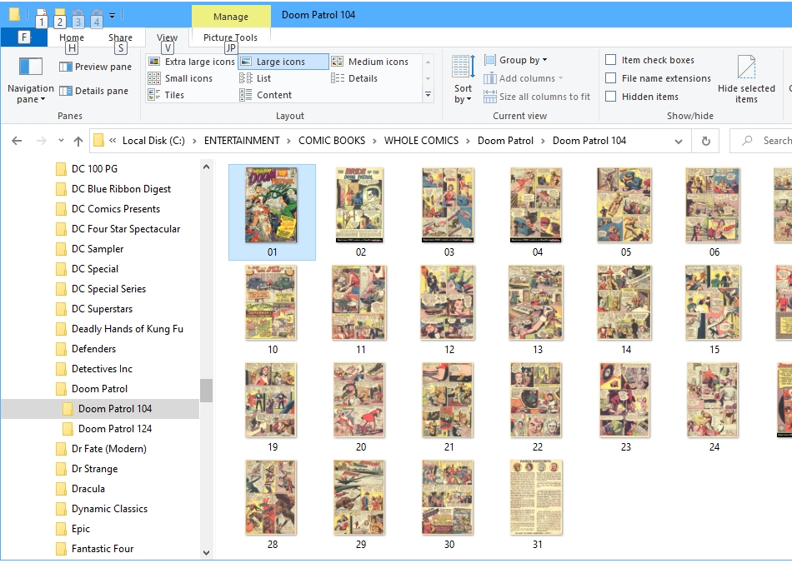Go back to previous folder

coord(17,141)
